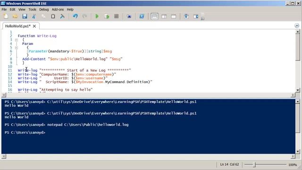Open the File menu

click(4, 9)
